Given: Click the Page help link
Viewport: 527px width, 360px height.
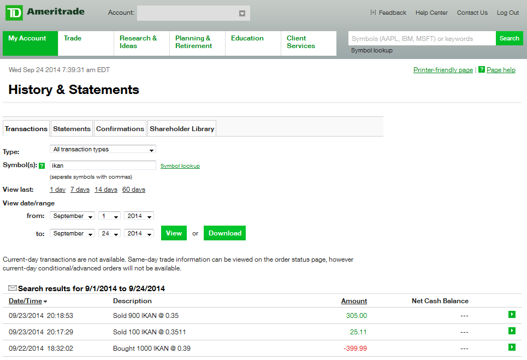Looking at the screenshot, I should pyautogui.click(x=501, y=70).
